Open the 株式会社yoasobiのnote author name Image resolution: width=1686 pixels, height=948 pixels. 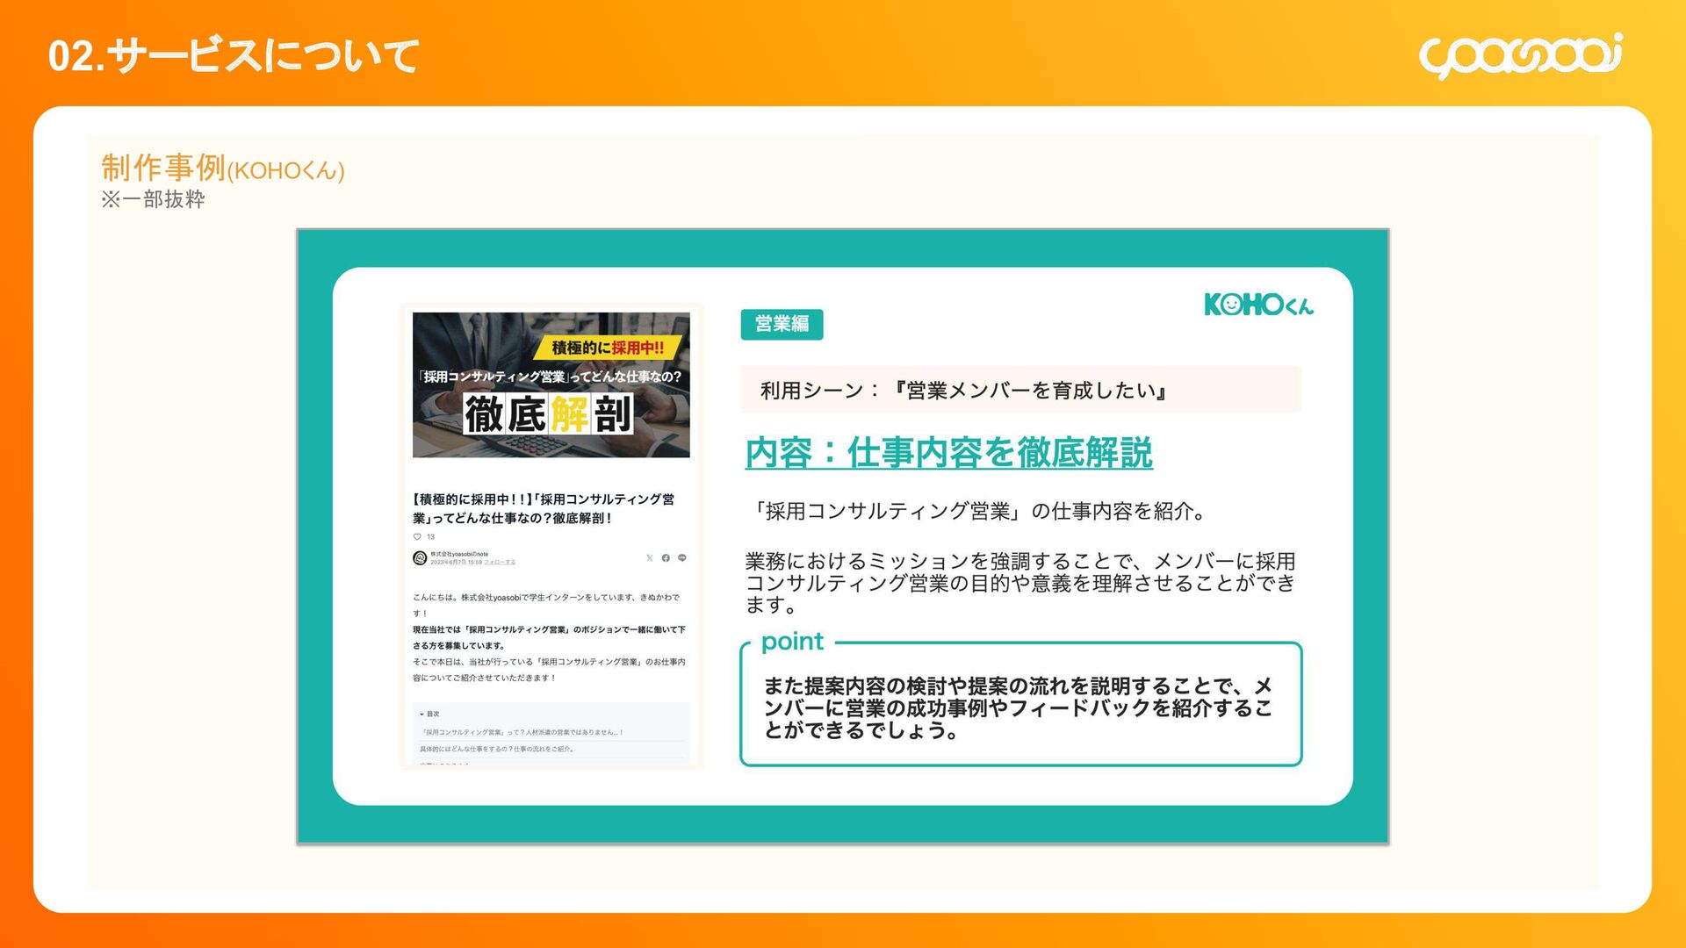459,554
